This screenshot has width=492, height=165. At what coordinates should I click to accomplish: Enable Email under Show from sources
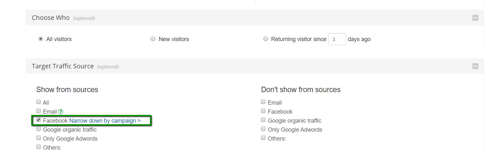39,111
